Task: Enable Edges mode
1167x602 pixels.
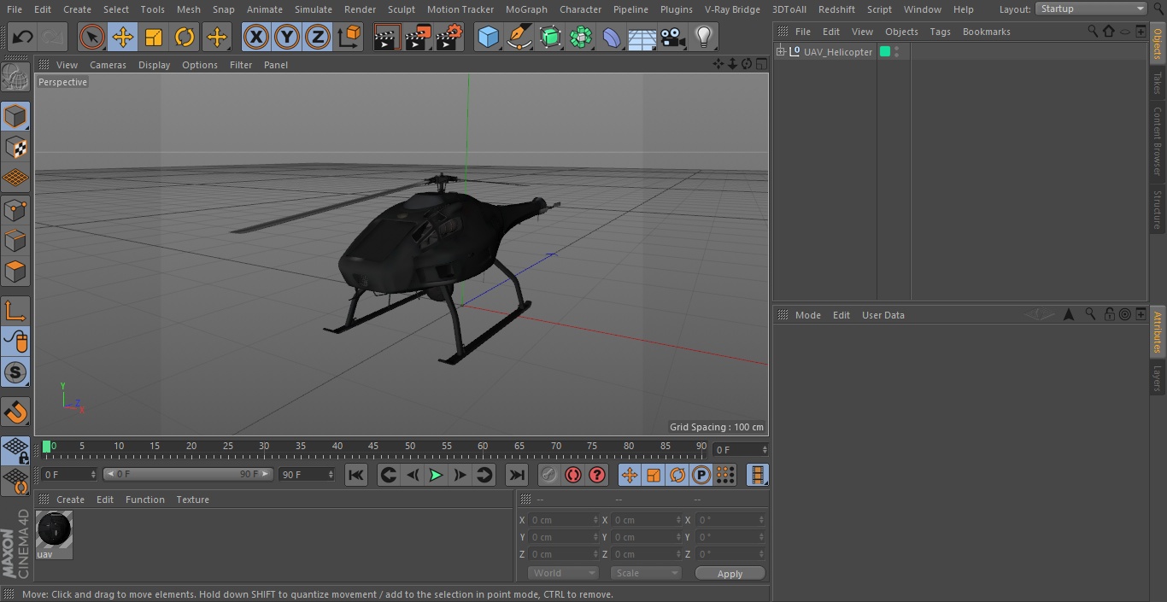Action: [15, 240]
